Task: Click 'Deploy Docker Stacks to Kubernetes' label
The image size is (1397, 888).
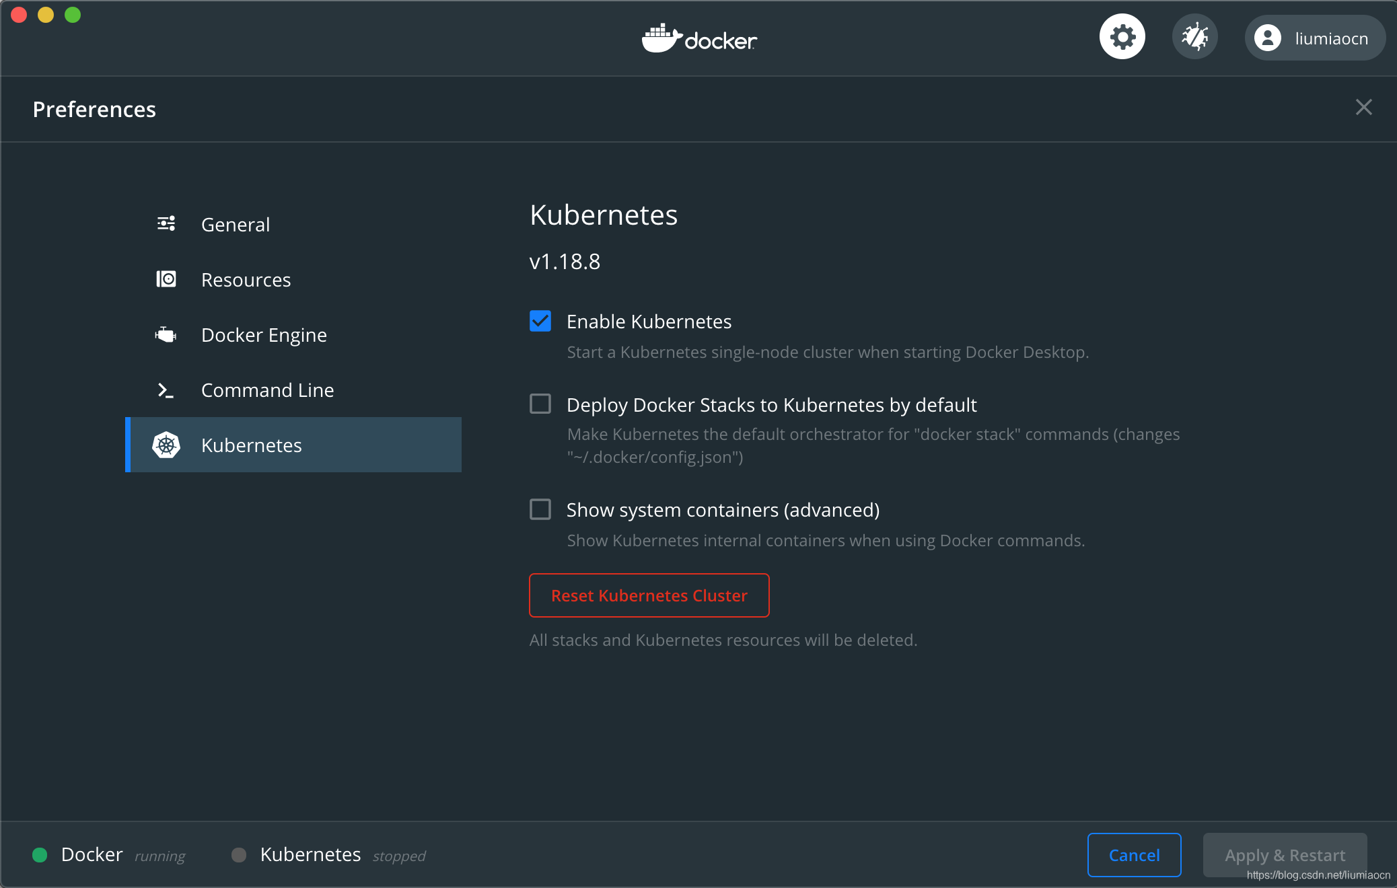Action: (x=771, y=405)
